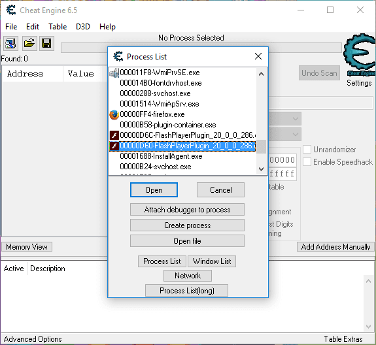Viewport: 376px width, 345px height.
Task: Click the hex start address field
Action: pos(282,160)
